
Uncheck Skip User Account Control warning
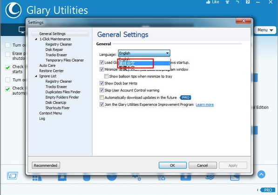pos(102,90)
